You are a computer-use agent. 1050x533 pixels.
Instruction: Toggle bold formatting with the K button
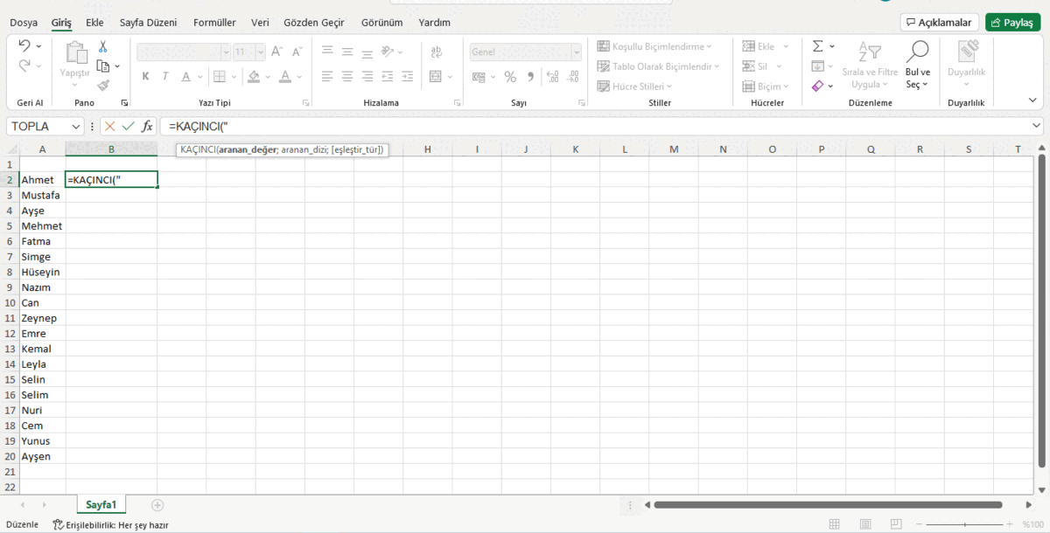click(145, 77)
